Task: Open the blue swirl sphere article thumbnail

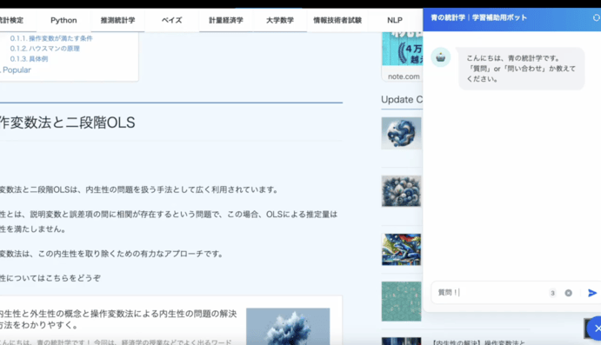Action: pos(401,133)
